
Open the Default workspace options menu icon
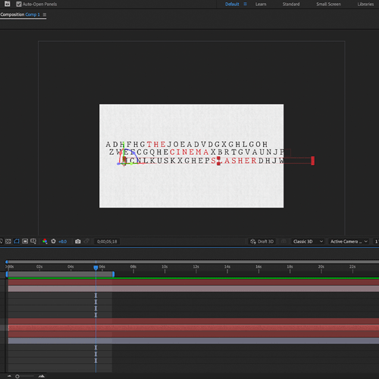tap(245, 4)
